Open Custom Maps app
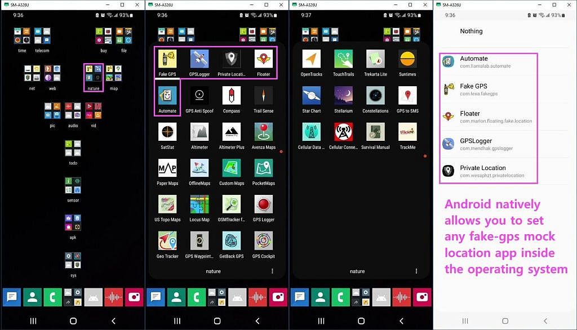 (x=231, y=168)
